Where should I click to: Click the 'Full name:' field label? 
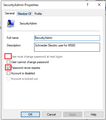pyautogui.click(x=13, y=38)
